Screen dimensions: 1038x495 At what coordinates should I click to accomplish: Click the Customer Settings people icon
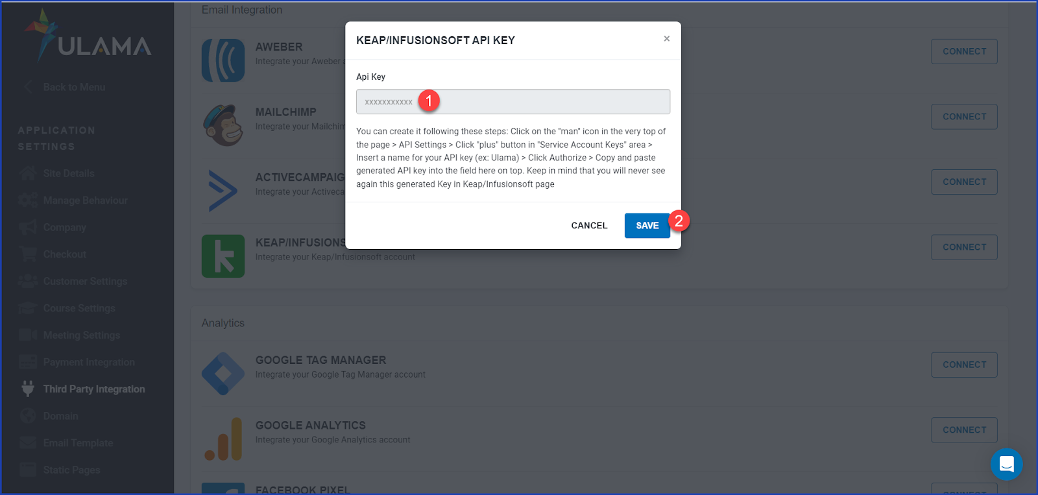click(x=28, y=281)
